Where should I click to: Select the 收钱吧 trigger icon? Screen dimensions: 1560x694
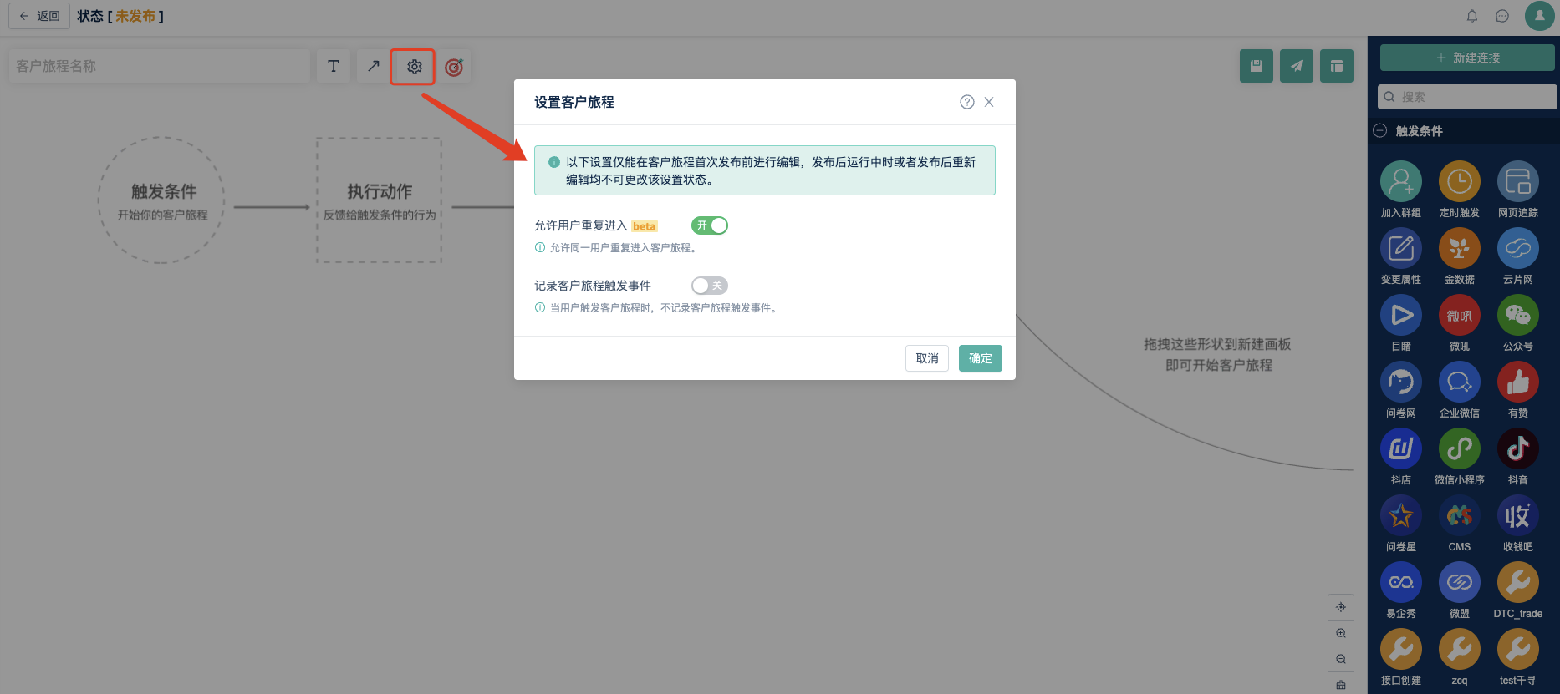click(1518, 515)
